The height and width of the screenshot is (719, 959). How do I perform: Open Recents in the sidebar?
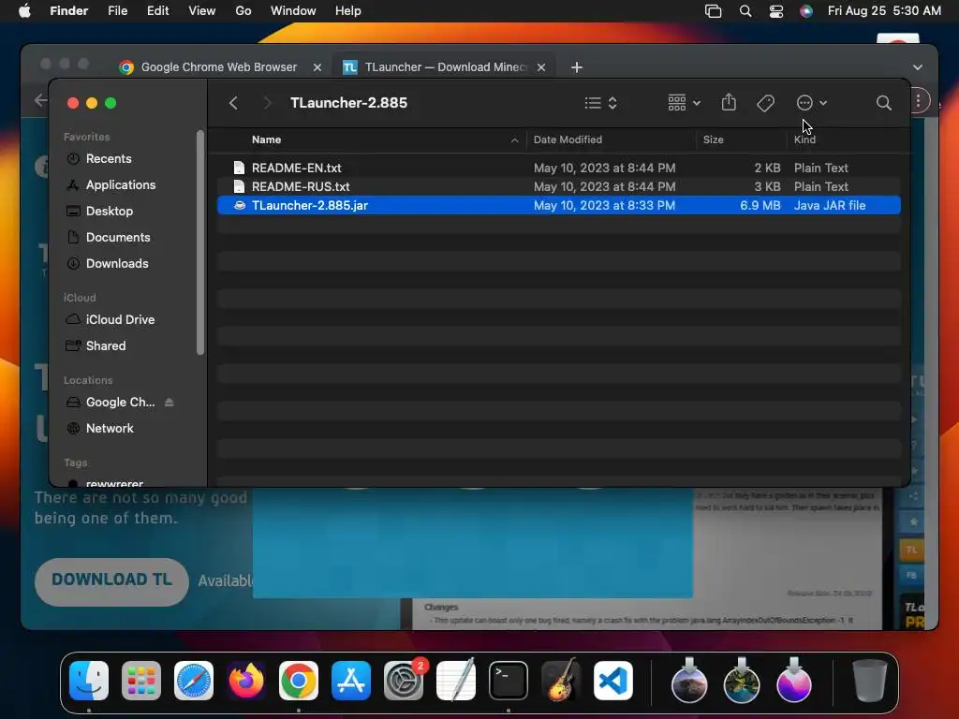[x=109, y=159]
